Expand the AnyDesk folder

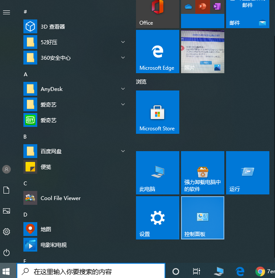click(x=74, y=89)
